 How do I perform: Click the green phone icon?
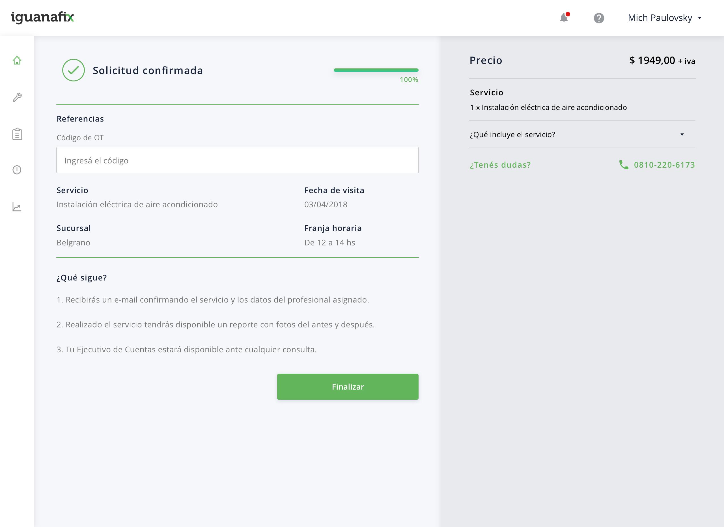pos(623,165)
